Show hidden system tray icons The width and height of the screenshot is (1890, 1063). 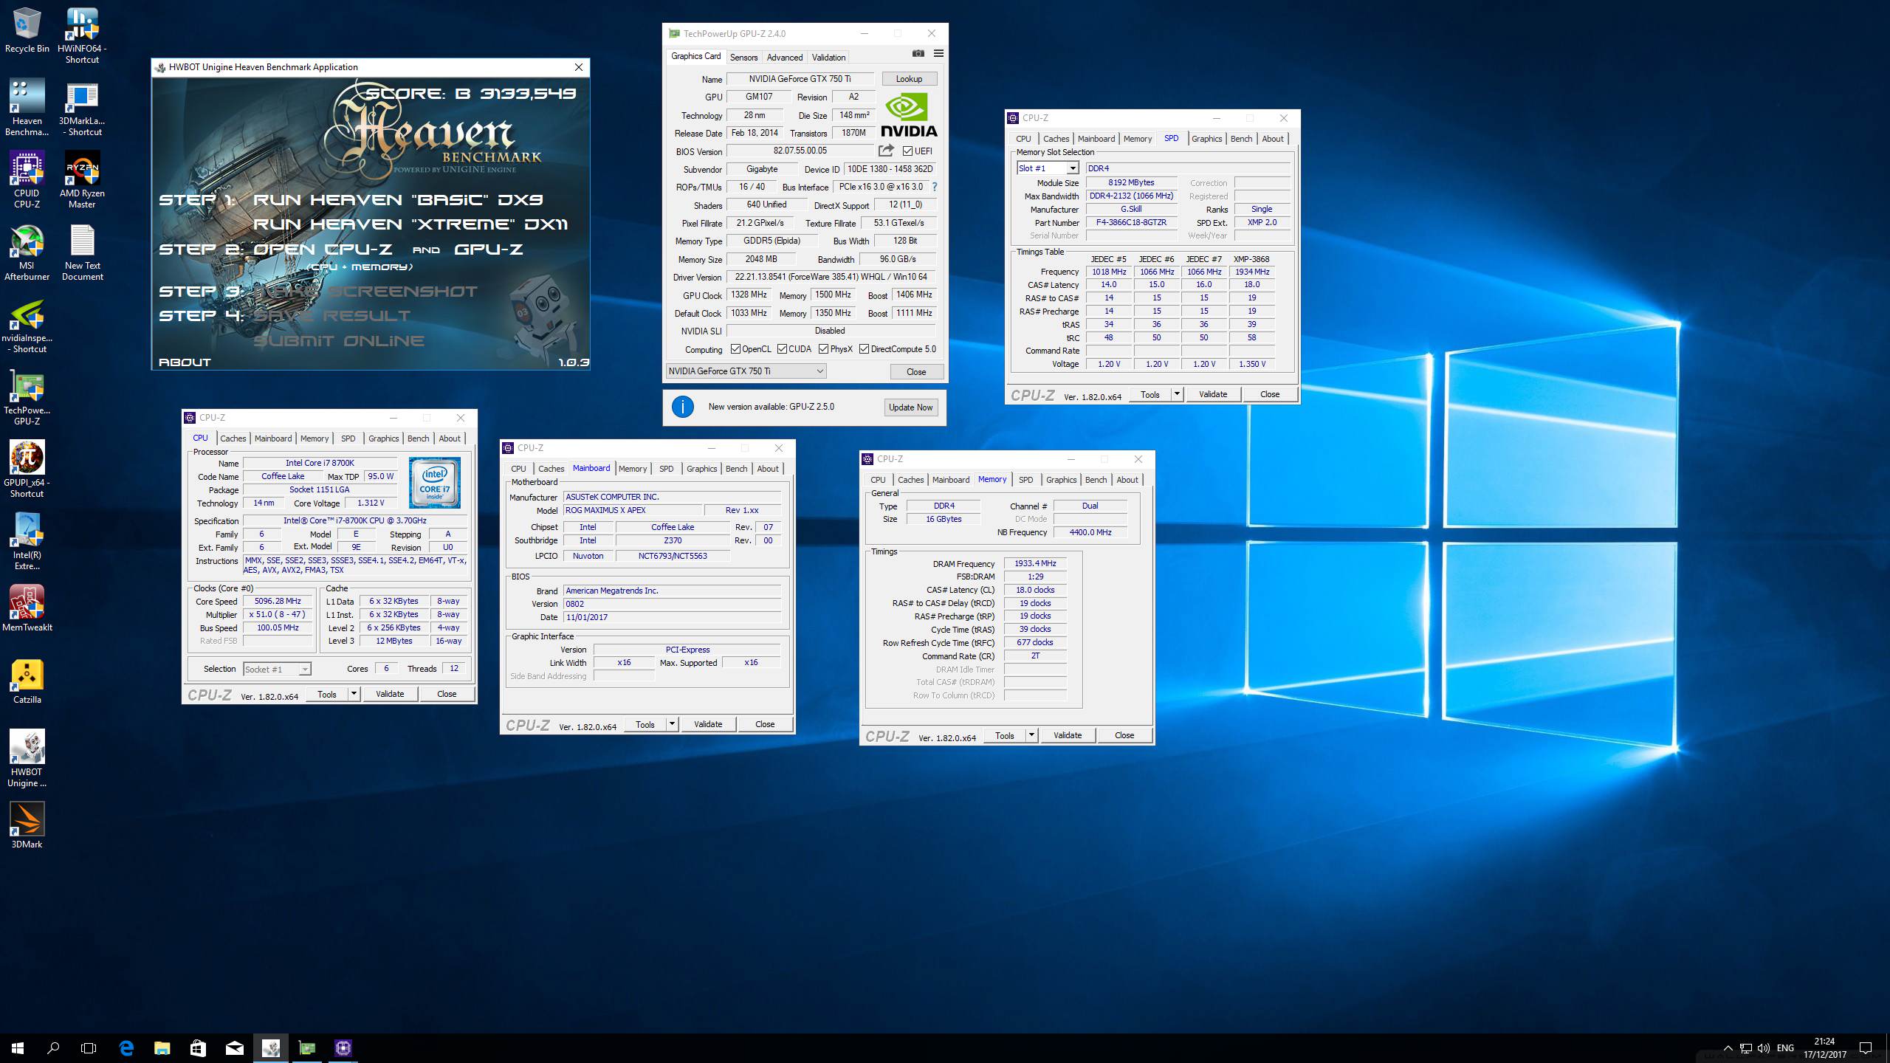click(x=1728, y=1048)
